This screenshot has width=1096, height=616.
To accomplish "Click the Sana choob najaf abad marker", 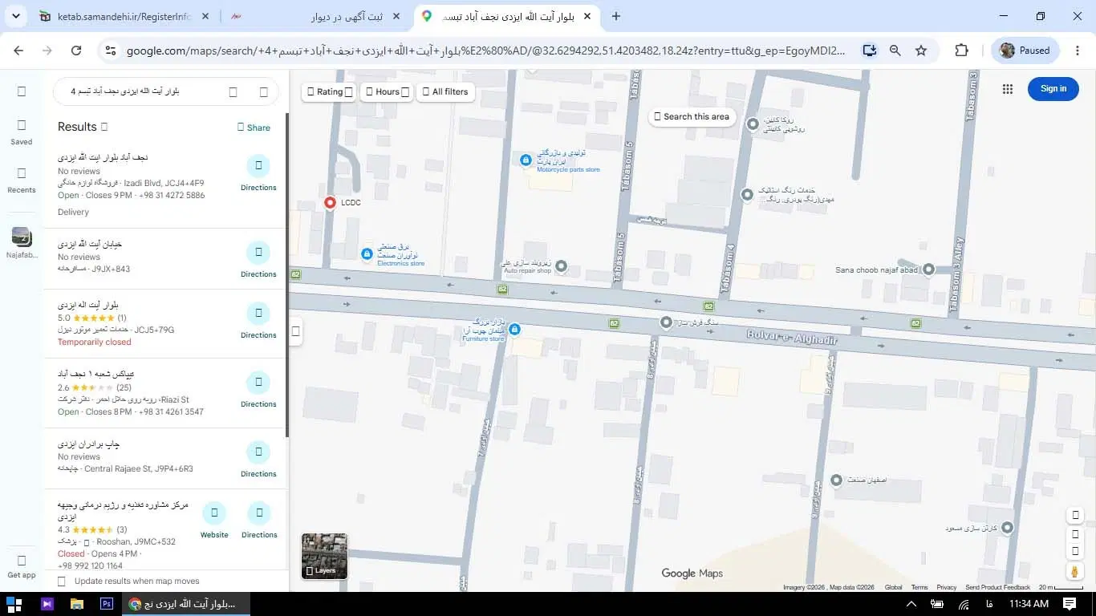I will 928,269.
